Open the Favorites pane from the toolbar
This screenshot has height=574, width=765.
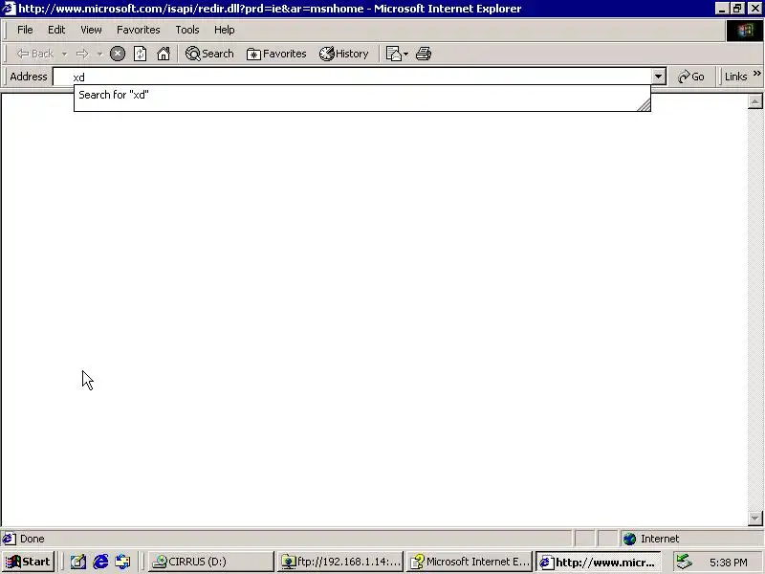pyautogui.click(x=276, y=54)
